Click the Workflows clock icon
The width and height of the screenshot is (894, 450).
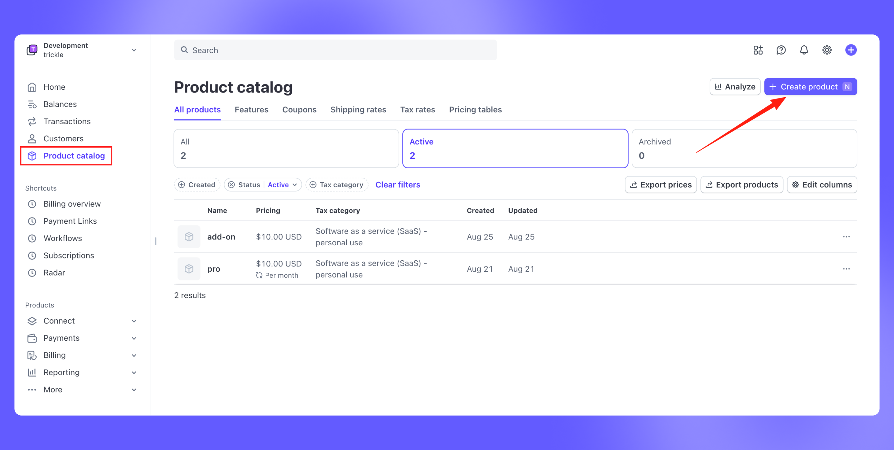point(32,238)
